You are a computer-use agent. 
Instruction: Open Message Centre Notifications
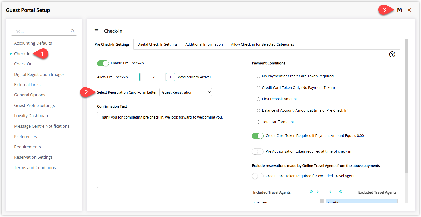pos(42,126)
